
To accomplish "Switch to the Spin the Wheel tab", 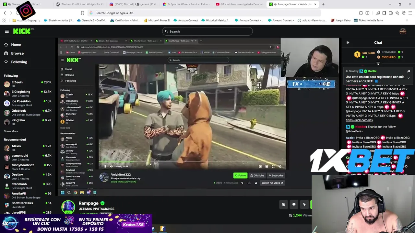I will pos(186,4).
